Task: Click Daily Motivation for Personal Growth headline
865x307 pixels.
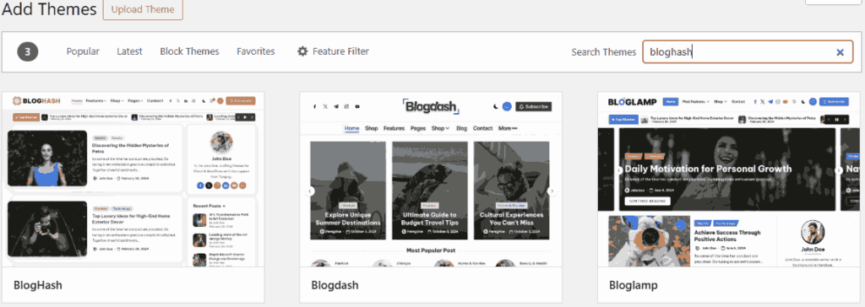Action: pos(708,169)
